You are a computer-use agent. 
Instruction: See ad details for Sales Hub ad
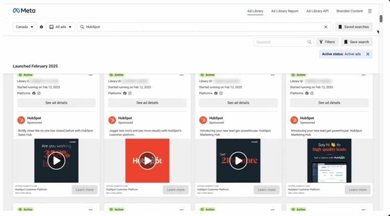coord(57,102)
